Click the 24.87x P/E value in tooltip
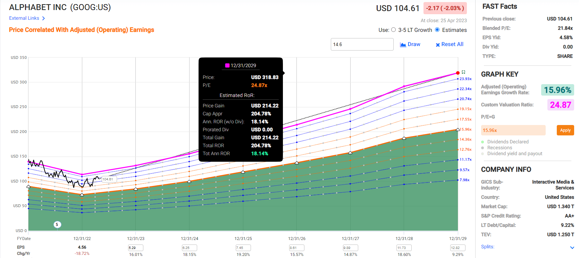 pos(259,85)
